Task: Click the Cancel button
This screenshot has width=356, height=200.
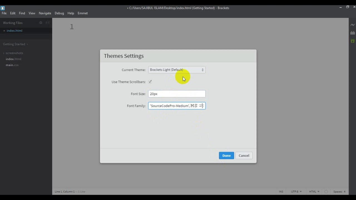Action: (x=244, y=156)
